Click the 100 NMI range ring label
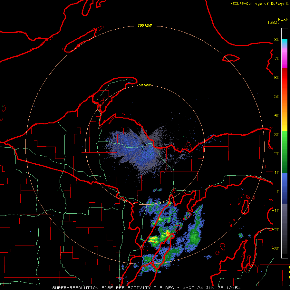The height and width of the screenshot is (290, 290). tap(145, 25)
